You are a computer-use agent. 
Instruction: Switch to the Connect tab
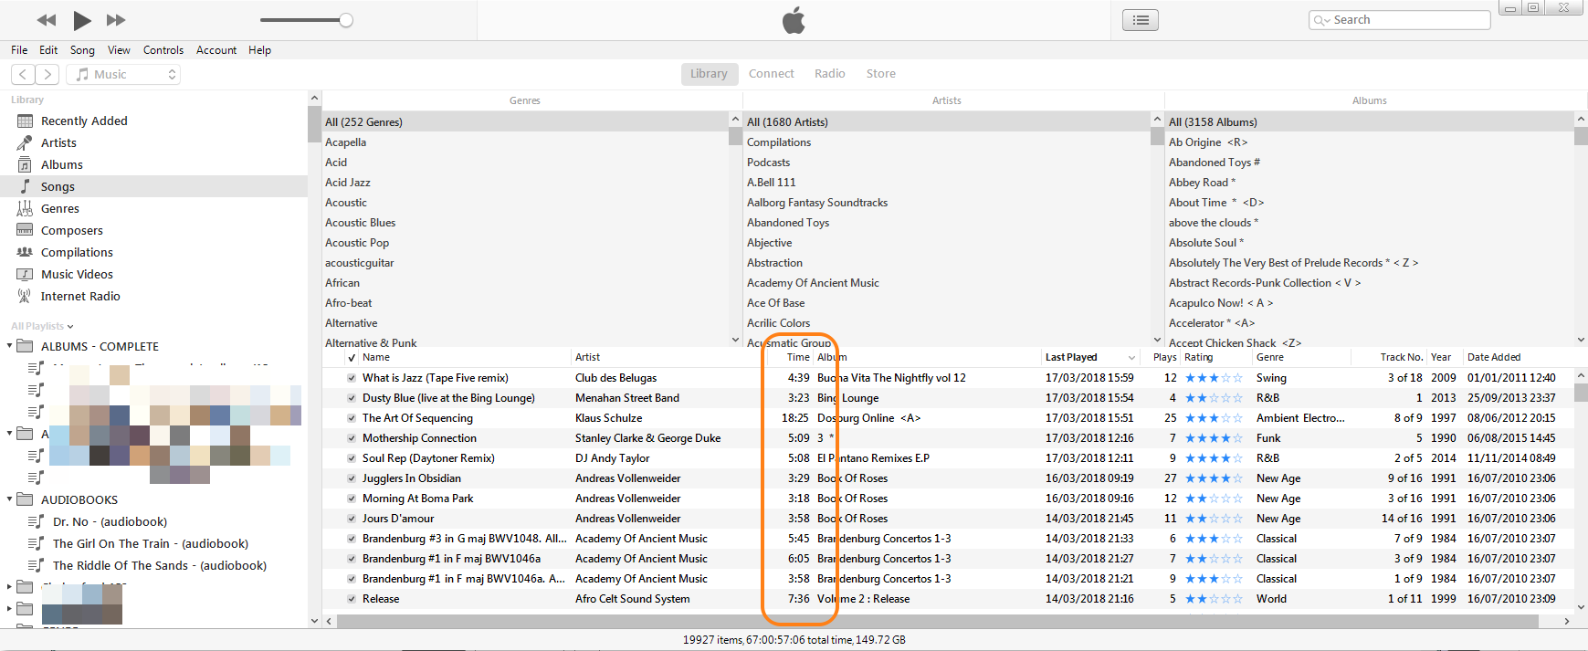coord(772,74)
